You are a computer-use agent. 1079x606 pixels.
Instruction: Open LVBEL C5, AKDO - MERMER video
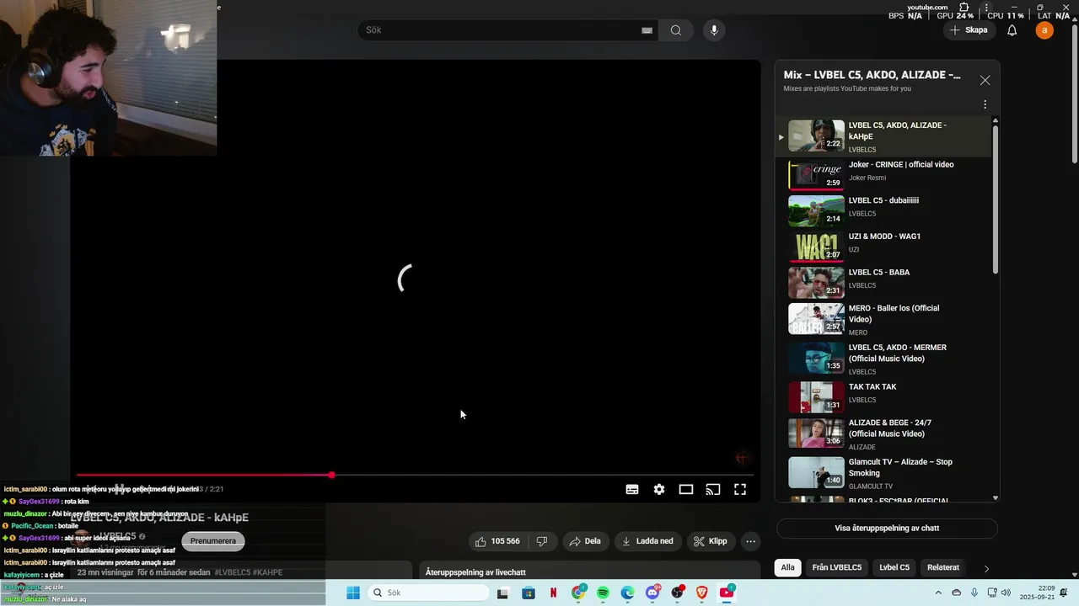tap(885, 359)
